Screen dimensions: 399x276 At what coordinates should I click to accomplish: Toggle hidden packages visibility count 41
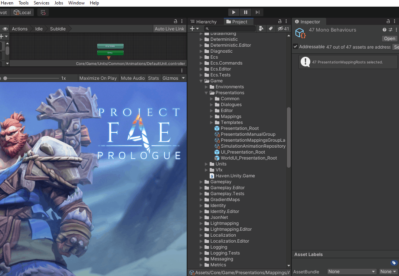(283, 29)
